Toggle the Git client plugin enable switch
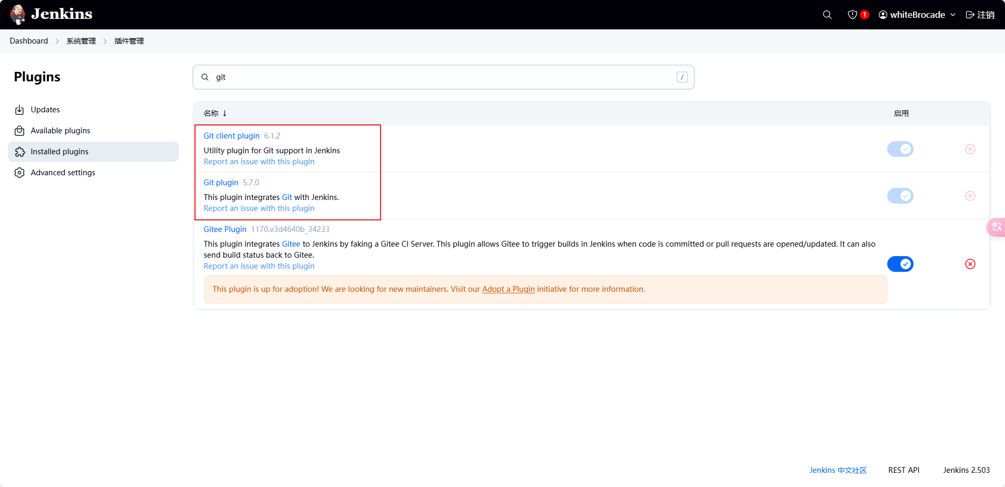Viewport: 1005px width, 487px height. click(x=900, y=149)
